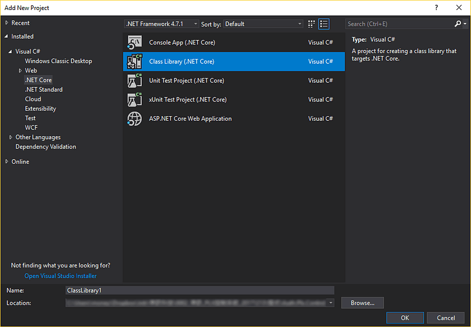The width and height of the screenshot is (471, 327).
Task: Click the Class Library template icon
Action: pyautogui.click(x=134, y=61)
